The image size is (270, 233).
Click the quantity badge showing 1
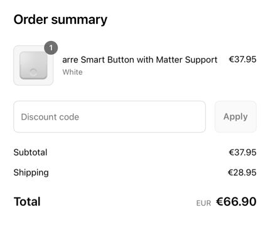click(x=51, y=48)
